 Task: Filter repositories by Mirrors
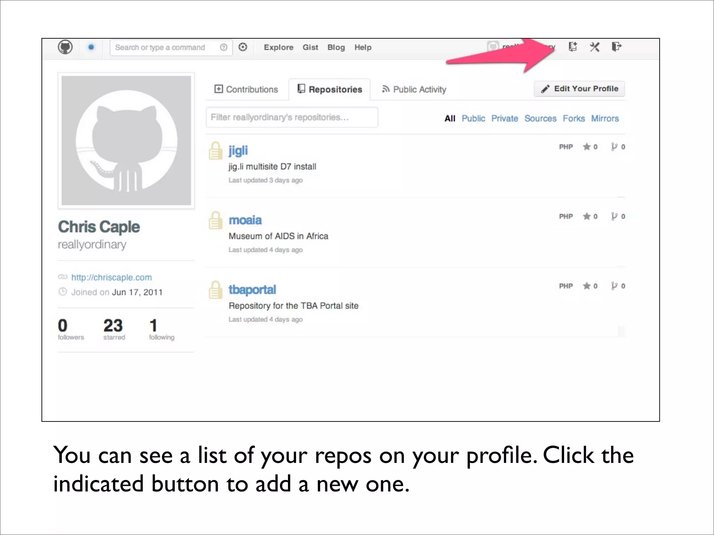[x=605, y=118]
